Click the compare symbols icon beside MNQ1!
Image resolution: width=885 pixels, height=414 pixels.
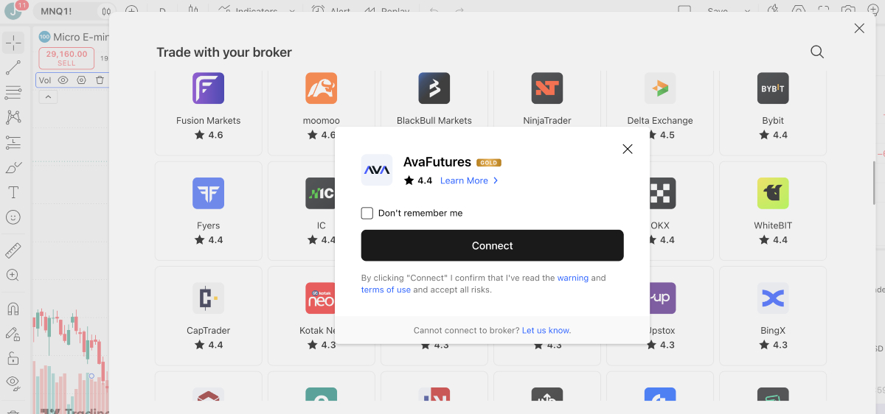(x=107, y=11)
